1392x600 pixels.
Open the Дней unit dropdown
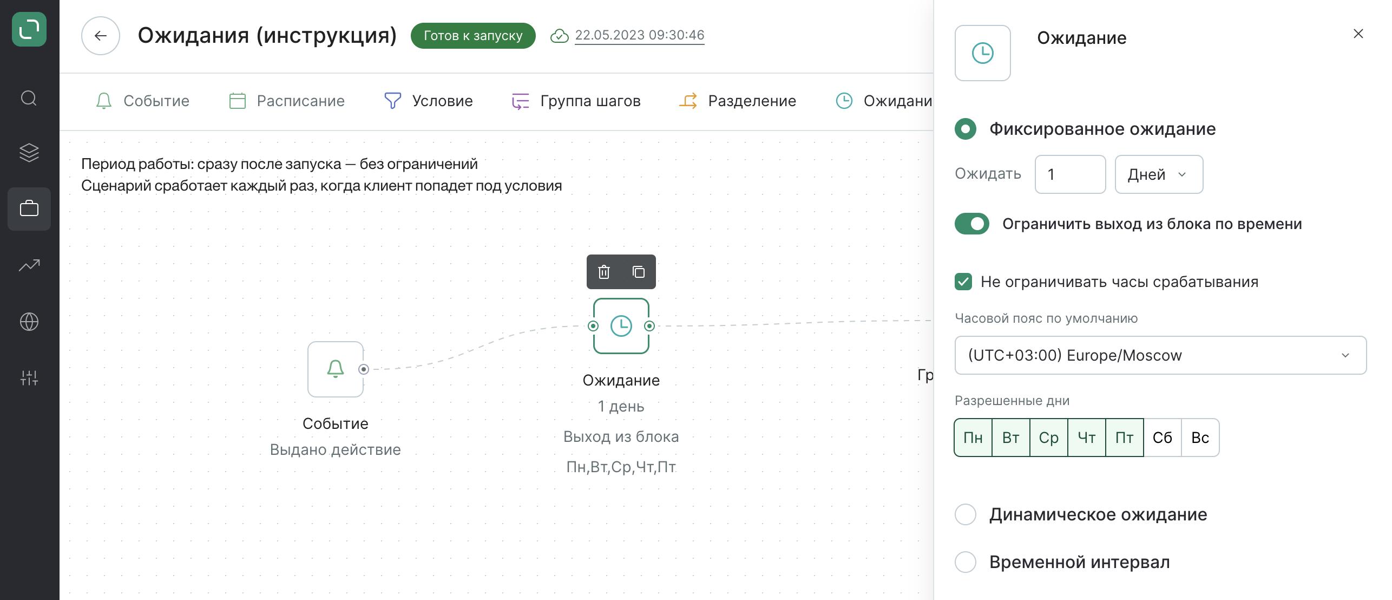click(1159, 174)
